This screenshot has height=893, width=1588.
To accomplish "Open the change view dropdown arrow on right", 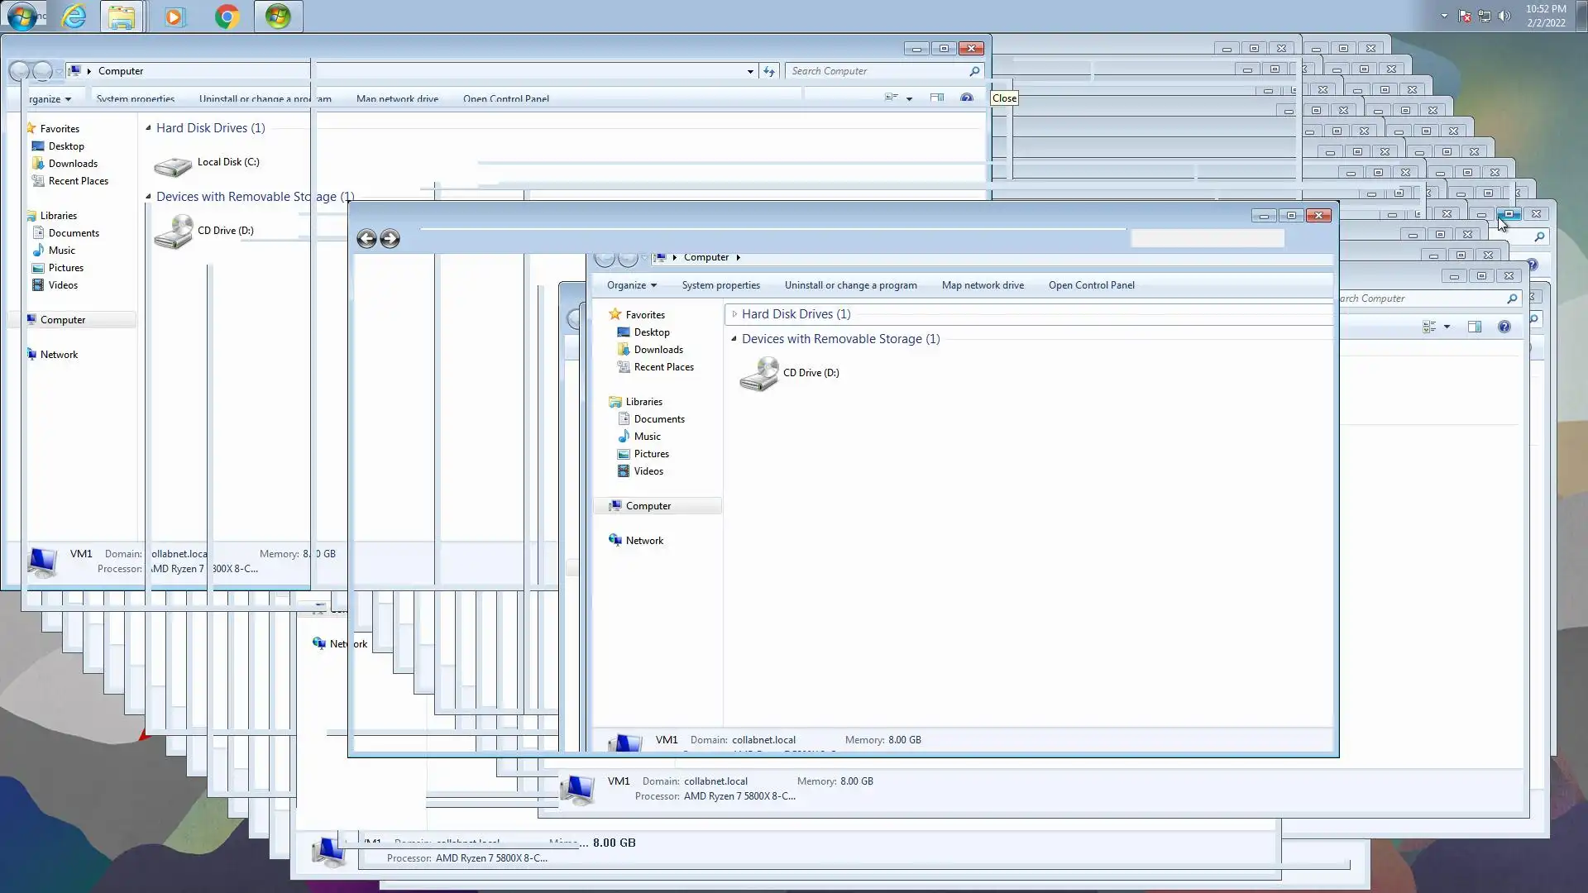I will [x=1447, y=327].
